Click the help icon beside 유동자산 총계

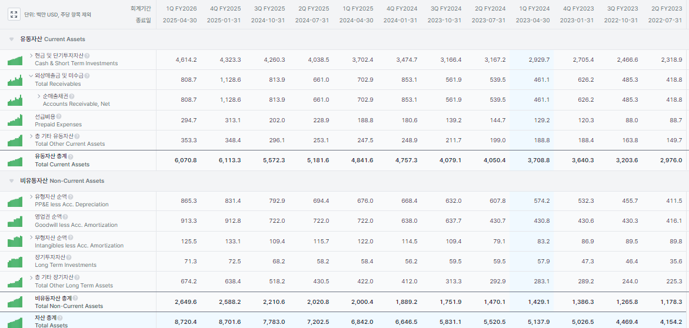coord(71,156)
